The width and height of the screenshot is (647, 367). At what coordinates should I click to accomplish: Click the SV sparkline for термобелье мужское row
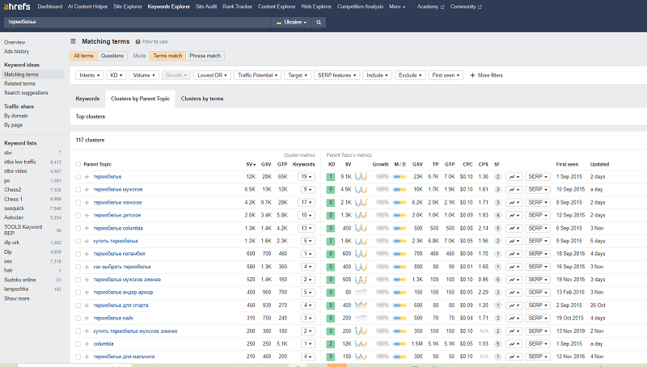(x=361, y=190)
